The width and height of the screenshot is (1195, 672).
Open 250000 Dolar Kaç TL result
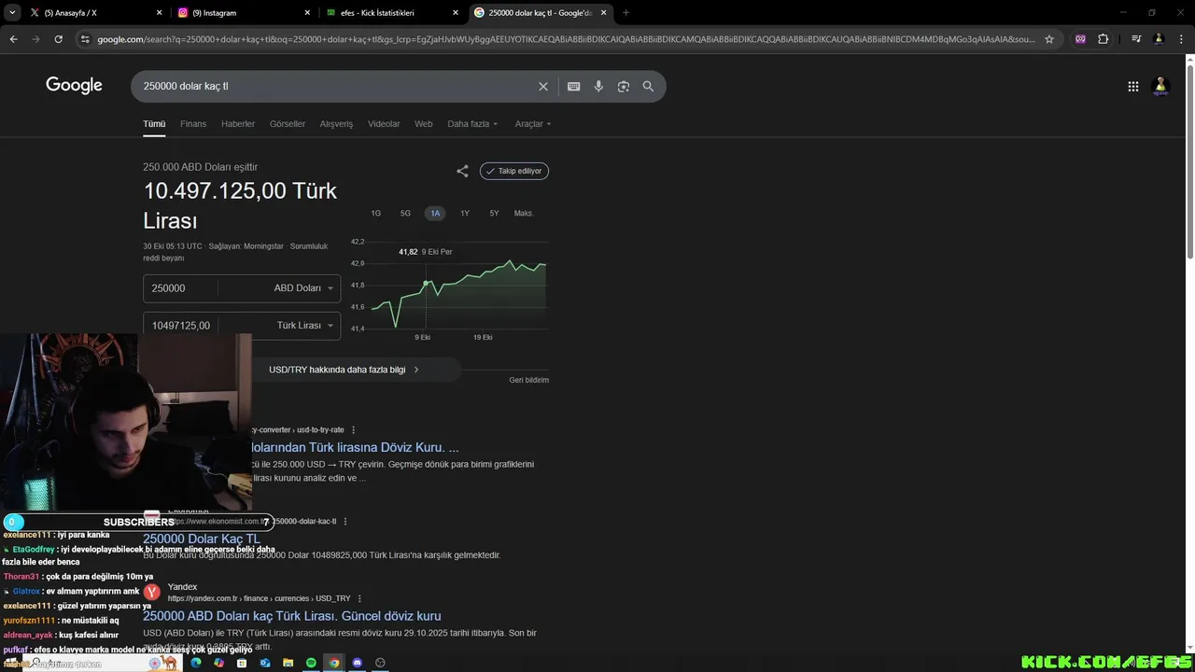(x=202, y=539)
